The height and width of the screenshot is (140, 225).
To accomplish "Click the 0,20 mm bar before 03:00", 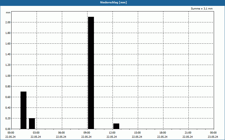I will (32, 123).
